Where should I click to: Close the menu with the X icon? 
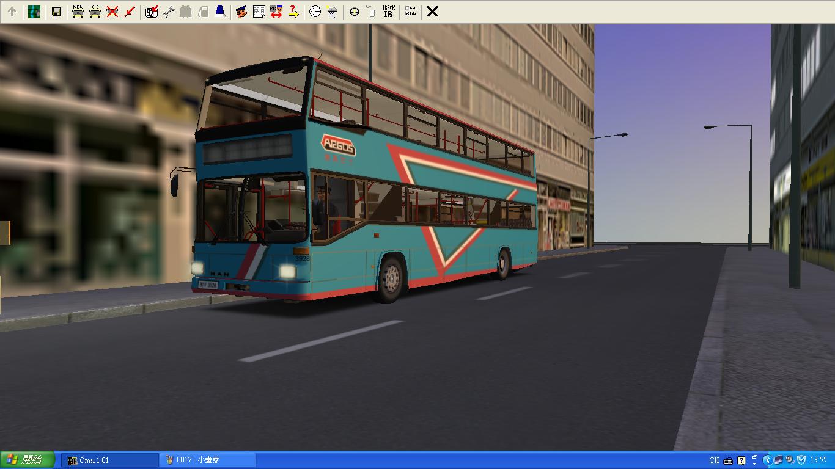click(432, 12)
